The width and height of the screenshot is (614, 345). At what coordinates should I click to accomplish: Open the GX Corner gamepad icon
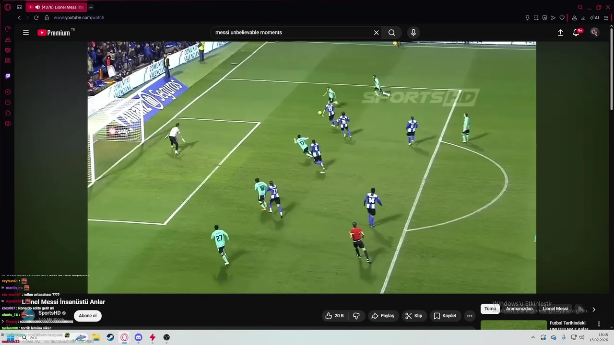tap(19, 7)
